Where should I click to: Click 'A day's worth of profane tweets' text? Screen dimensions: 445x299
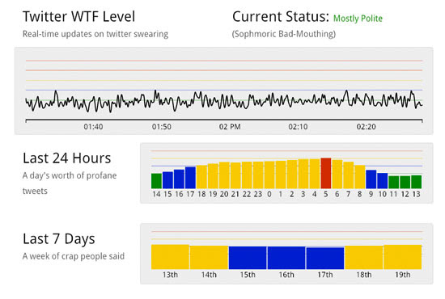pyautogui.click(x=70, y=183)
